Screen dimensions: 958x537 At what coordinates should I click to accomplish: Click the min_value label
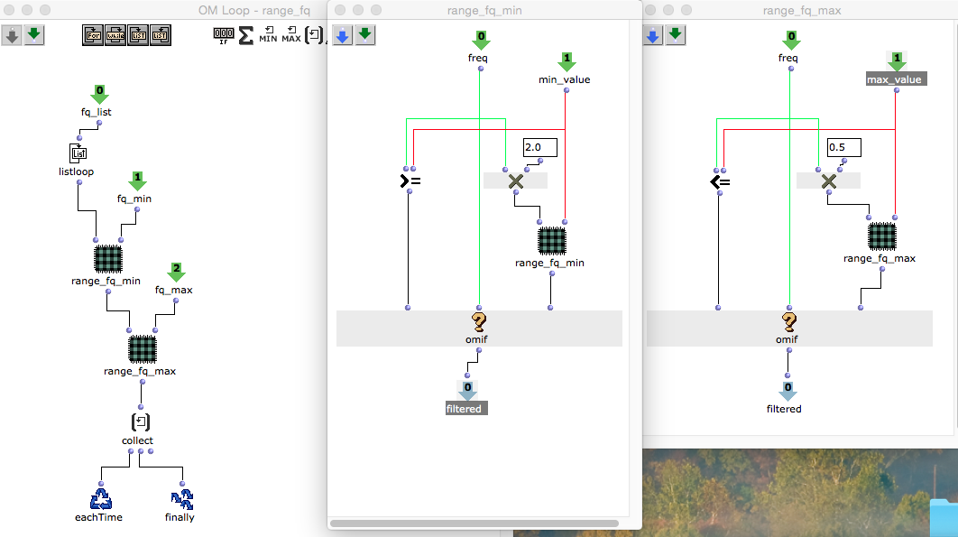[x=565, y=79]
